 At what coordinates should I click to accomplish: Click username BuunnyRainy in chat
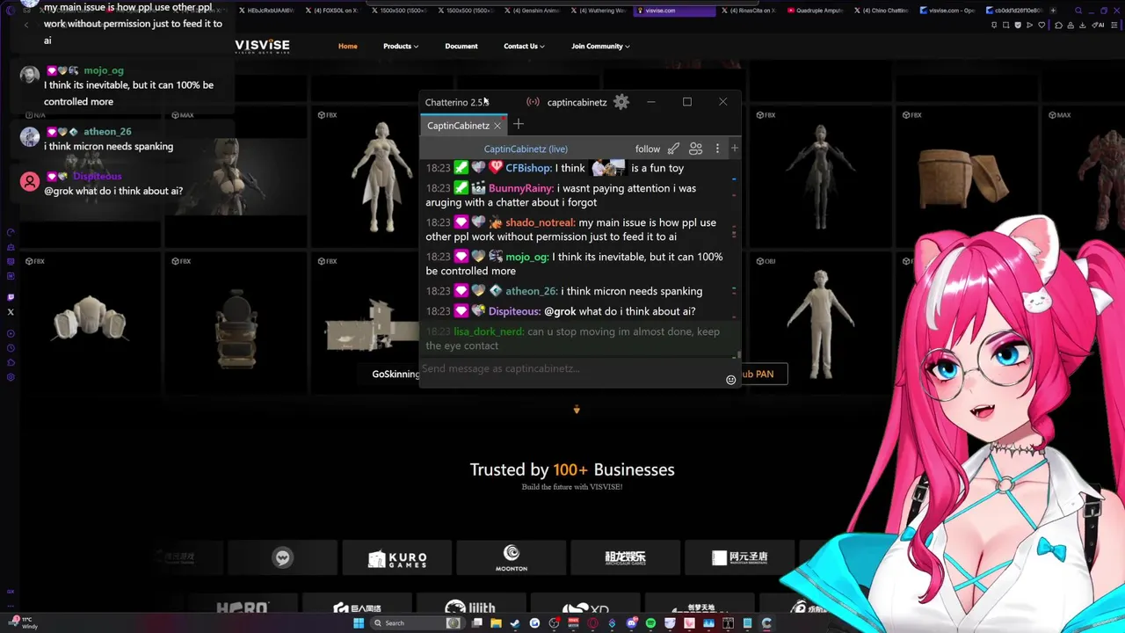click(x=521, y=188)
